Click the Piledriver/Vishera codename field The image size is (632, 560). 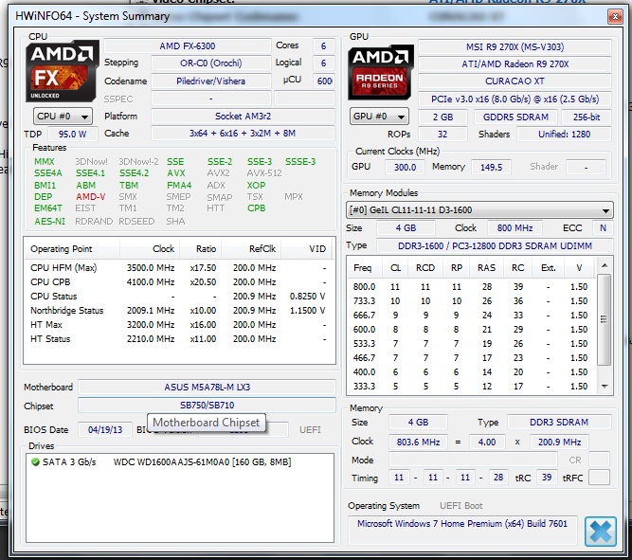point(210,81)
